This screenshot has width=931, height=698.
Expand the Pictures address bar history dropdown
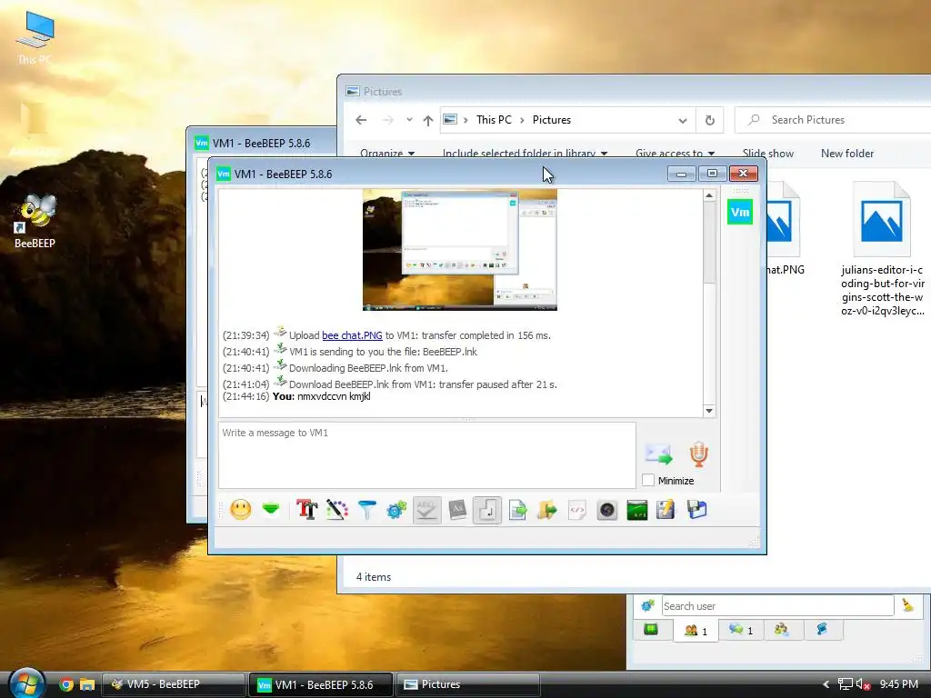(x=683, y=121)
